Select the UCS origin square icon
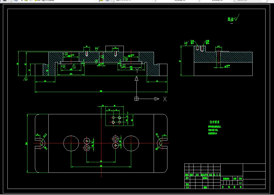Image resolution: width=274 pixels, height=195 pixels. (x=136, y=99)
